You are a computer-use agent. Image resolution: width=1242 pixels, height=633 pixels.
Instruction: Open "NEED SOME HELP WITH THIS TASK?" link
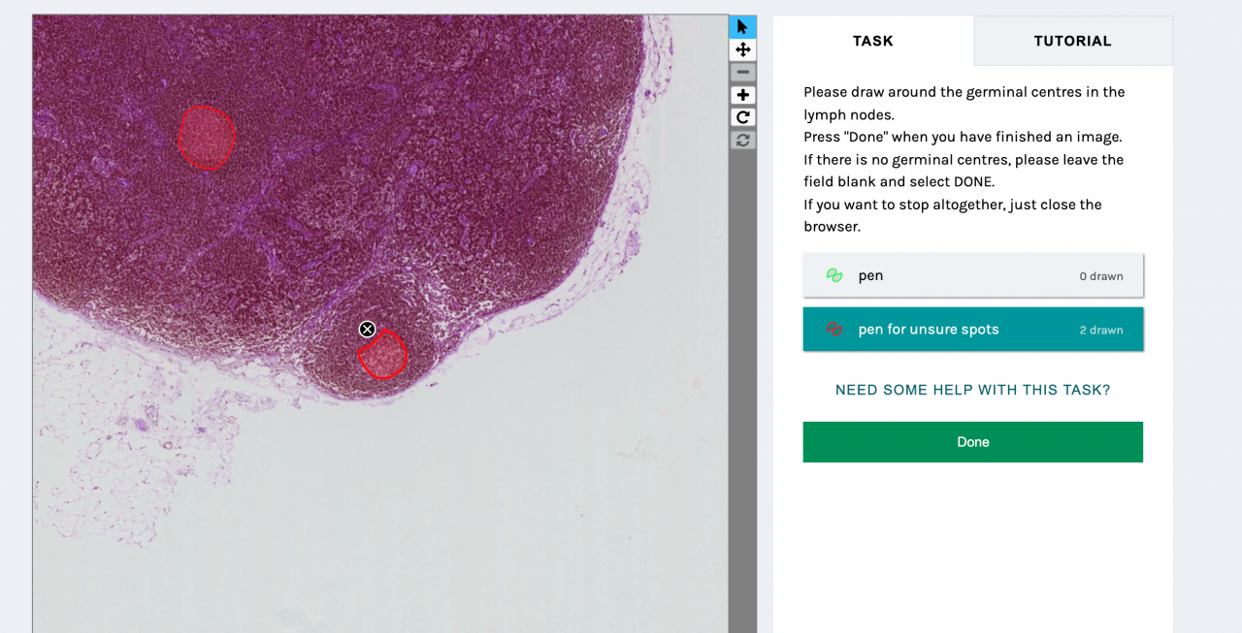click(x=973, y=390)
